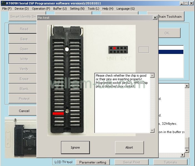Open the File (F) menu

pyautogui.click(x=7, y=9)
